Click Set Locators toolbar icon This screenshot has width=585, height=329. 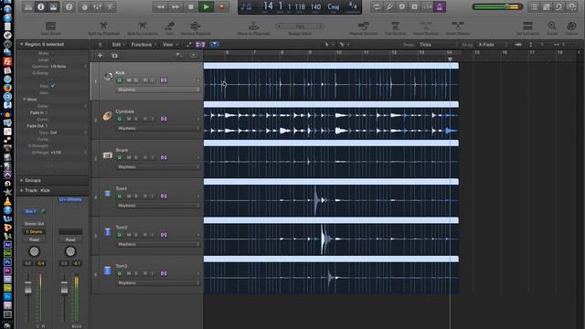click(x=527, y=26)
